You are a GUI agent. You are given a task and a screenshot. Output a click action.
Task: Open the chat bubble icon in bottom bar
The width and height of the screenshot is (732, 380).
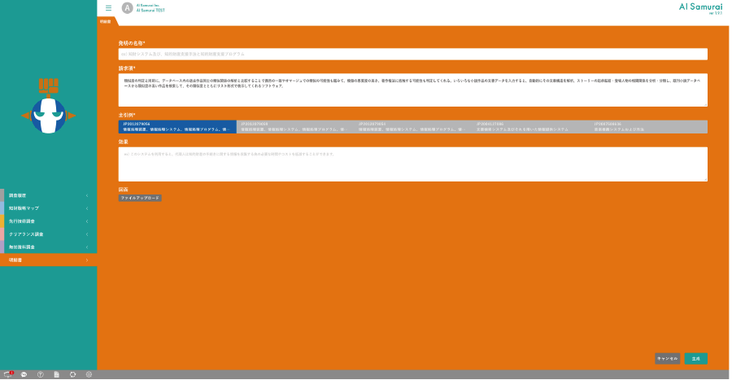pos(24,374)
